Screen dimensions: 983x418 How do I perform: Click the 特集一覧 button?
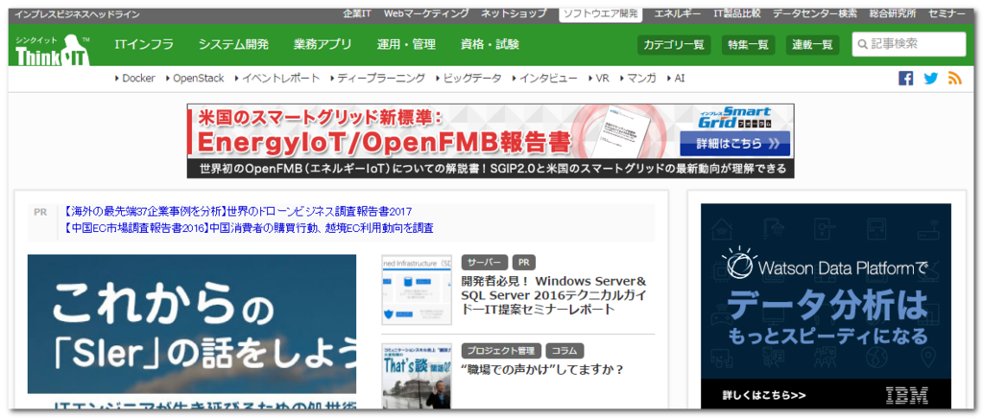pyautogui.click(x=748, y=45)
